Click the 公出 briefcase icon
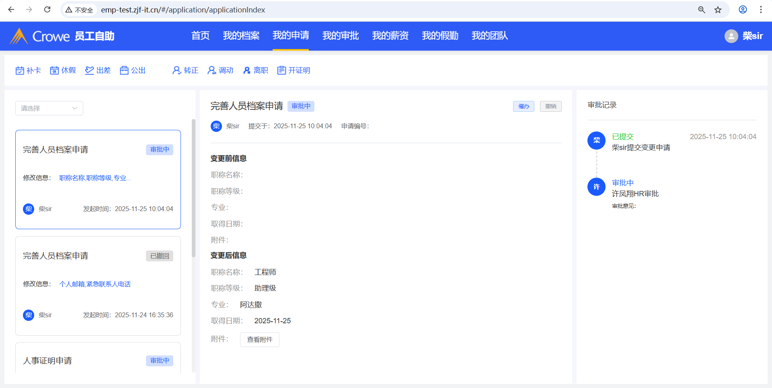The height and width of the screenshot is (388, 772). tap(124, 71)
